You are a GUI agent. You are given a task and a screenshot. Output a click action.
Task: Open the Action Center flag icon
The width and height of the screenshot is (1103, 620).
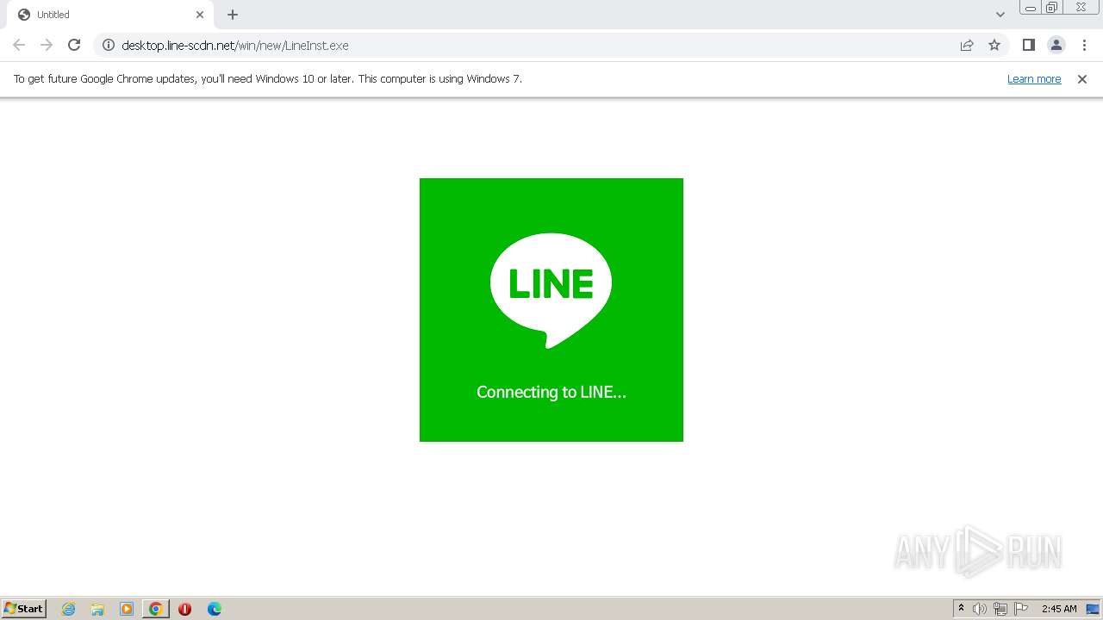1021,609
